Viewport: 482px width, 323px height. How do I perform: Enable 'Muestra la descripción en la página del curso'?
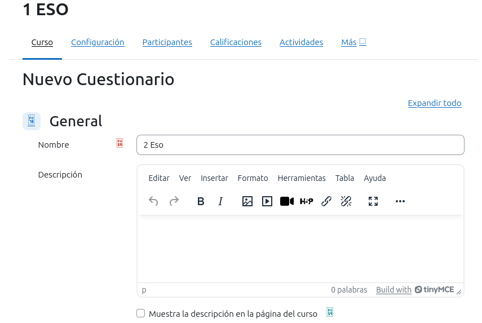click(x=141, y=313)
